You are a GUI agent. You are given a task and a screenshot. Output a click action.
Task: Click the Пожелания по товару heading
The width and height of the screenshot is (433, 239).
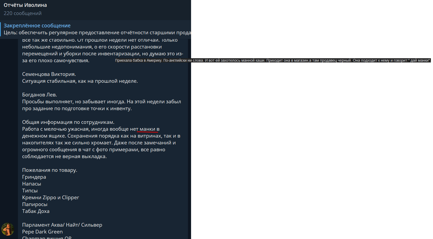[x=50, y=170]
